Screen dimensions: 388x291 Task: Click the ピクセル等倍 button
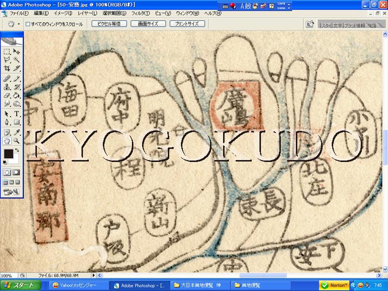click(x=109, y=24)
